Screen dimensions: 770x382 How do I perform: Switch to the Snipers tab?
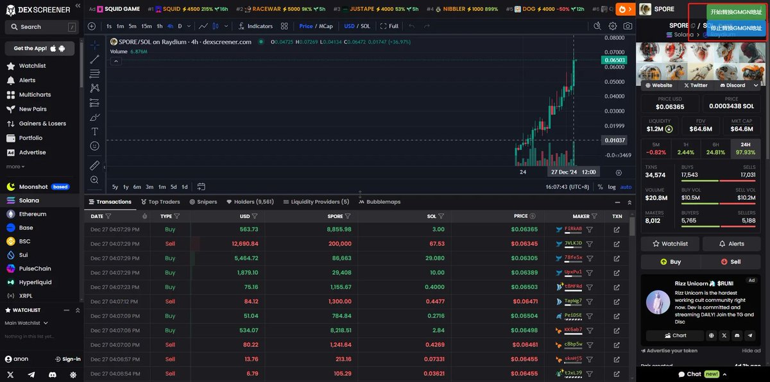coord(203,202)
